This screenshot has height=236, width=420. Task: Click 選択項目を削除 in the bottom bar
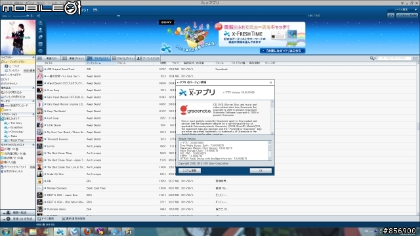point(73,218)
